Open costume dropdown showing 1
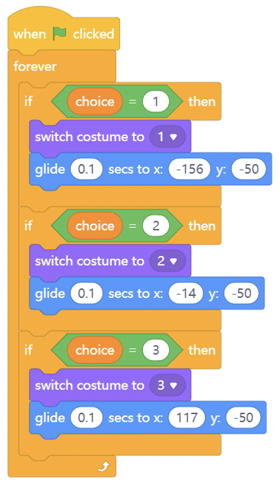The image size is (279, 483). (x=168, y=136)
